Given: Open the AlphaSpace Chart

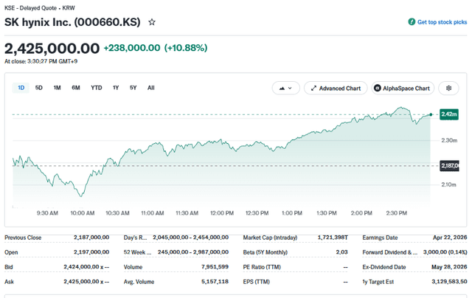Looking at the screenshot, I should (x=403, y=89).
